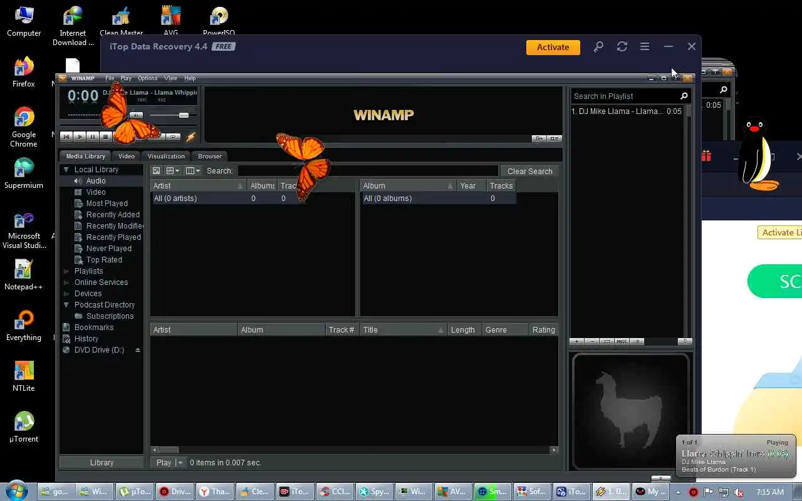Screen dimensions: 802x501
Task: Switch to the Video tab
Action: (x=126, y=156)
